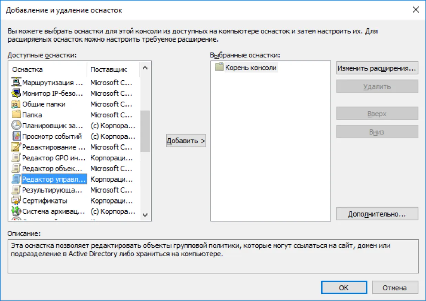Click the Вниз move-down button
Image resolution: width=426 pixels, height=301 pixels.
tap(377, 132)
